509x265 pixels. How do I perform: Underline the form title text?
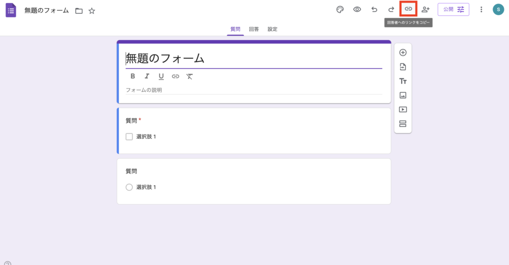pos(161,76)
